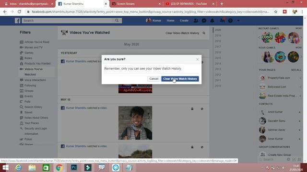
Task: Click MORE link in Instant Games
Action: pyautogui.click(x=298, y=29)
